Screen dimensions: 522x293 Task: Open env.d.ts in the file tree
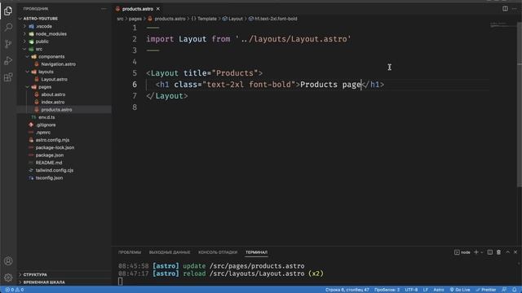46,117
